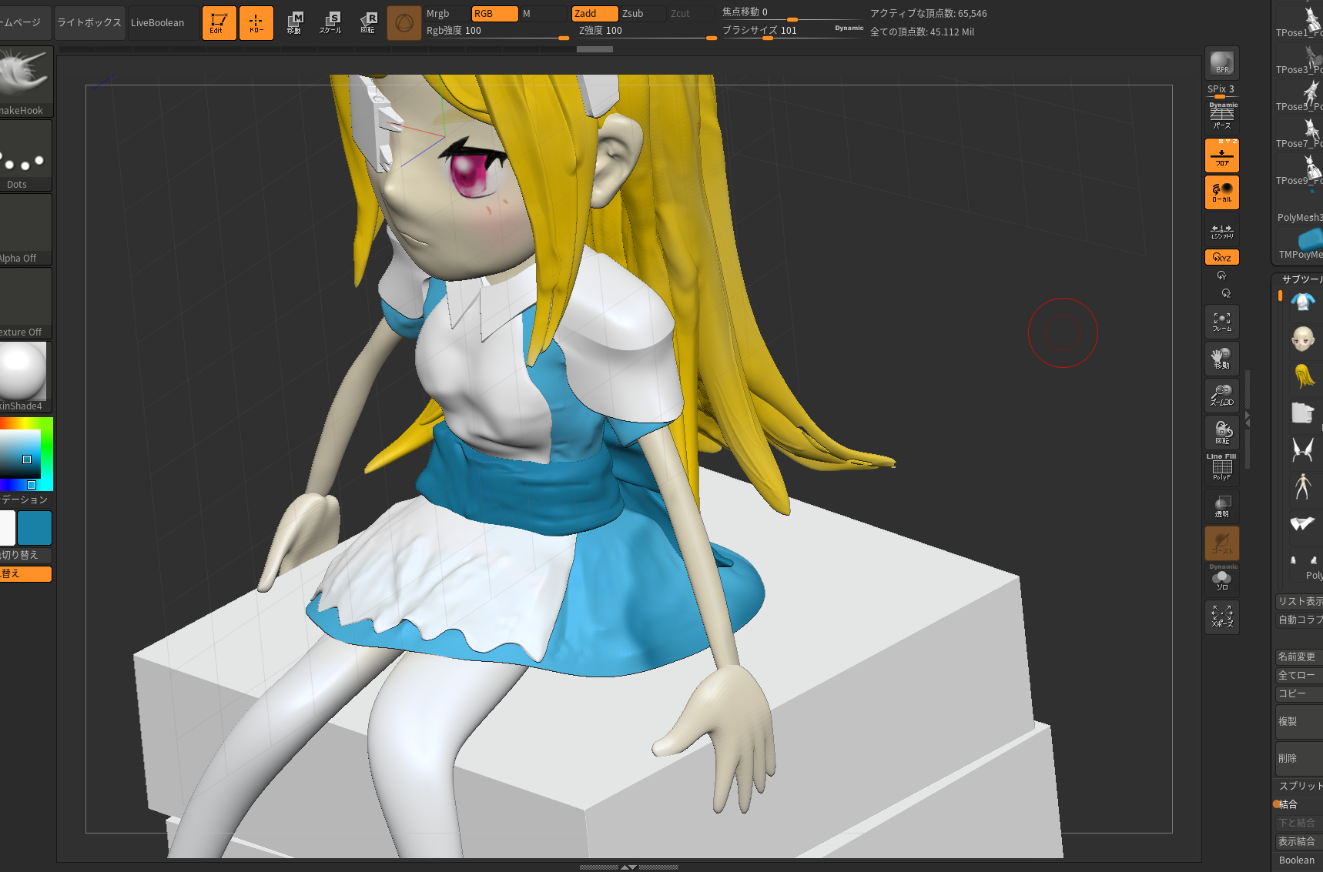
Task: Toggle transparency (透明) mode
Action: pyautogui.click(x=1222, y=506)
